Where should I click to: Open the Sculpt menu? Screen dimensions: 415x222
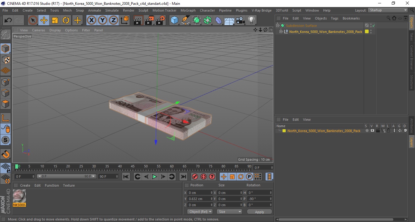[x=143, y=10]
